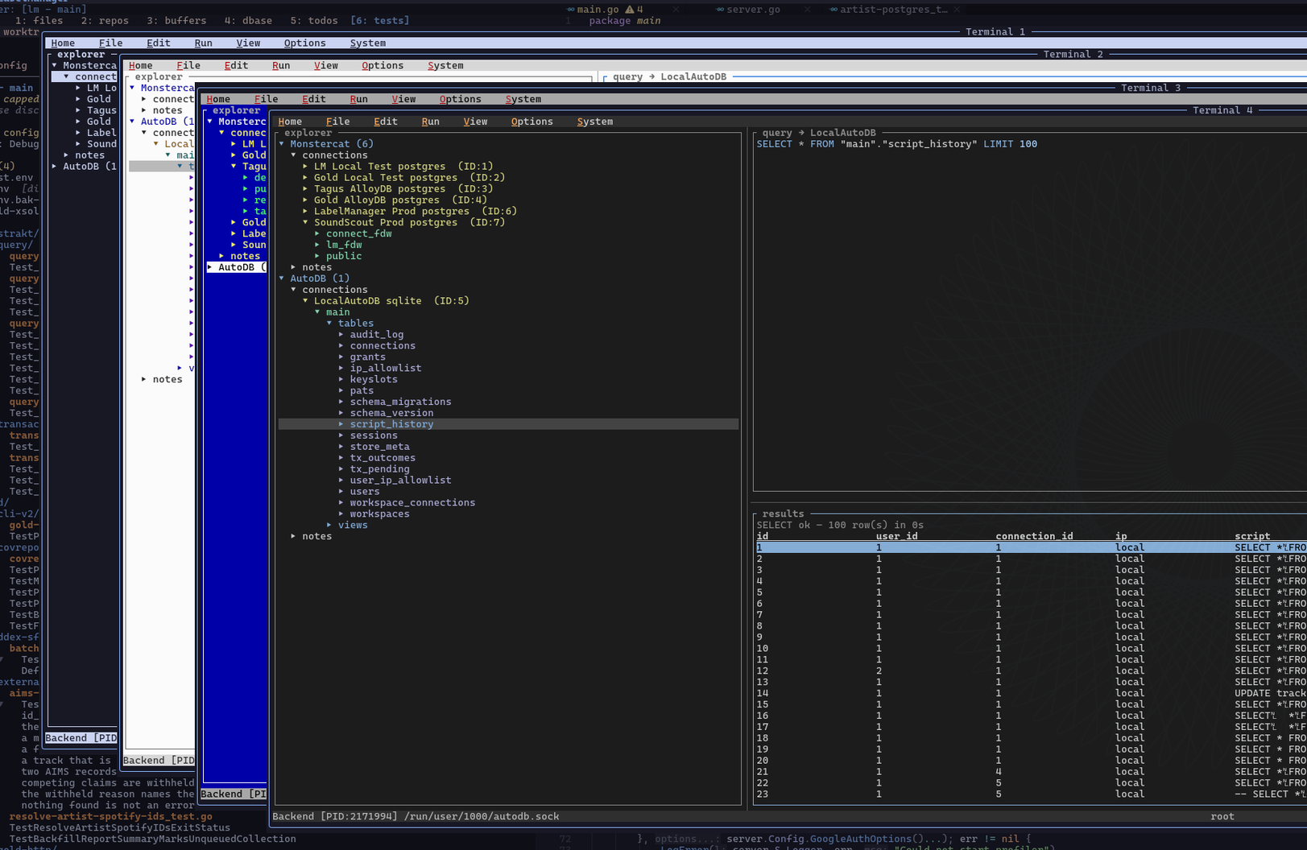The height and width of the screenshot is (850, 1307).
Task: Click into the SELECT query editor text
Action: [x=896, y=145]
